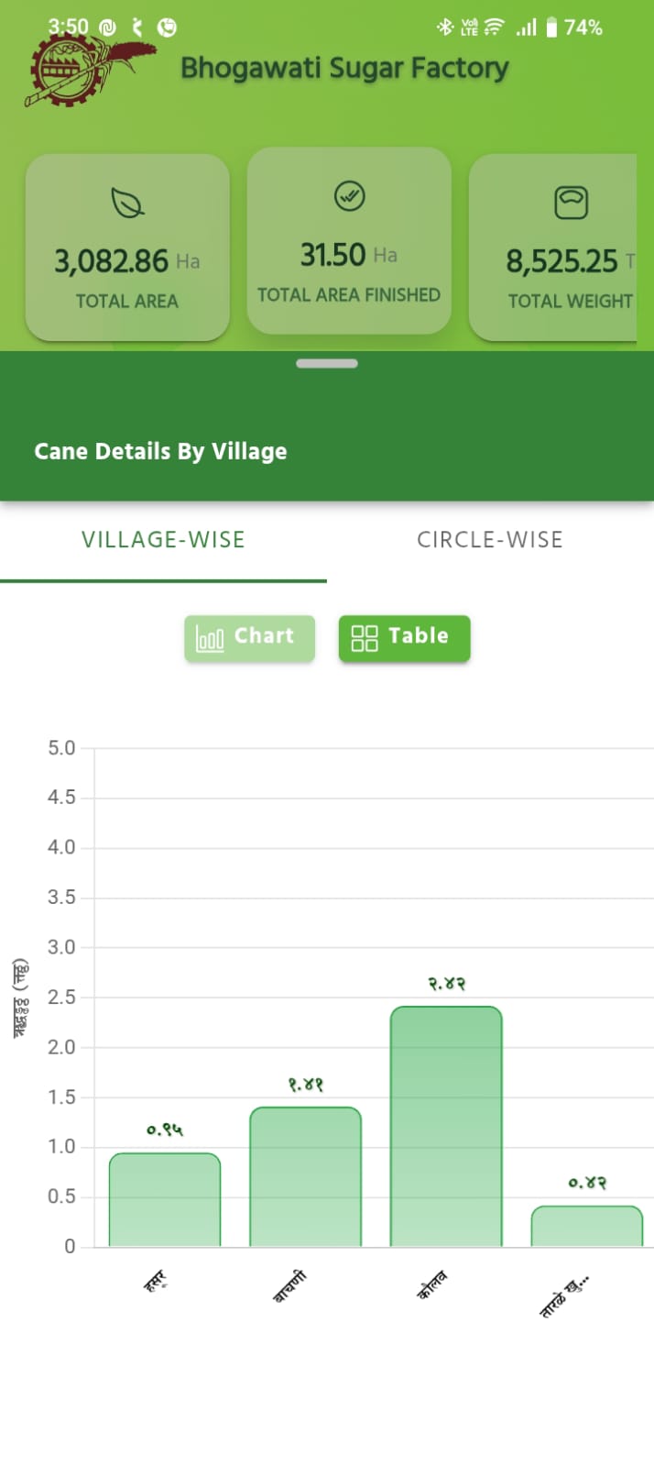Click the grid icon in Table button
Image resolution: width=654 pixels, height=1466 pixels.
click(365, 638)
